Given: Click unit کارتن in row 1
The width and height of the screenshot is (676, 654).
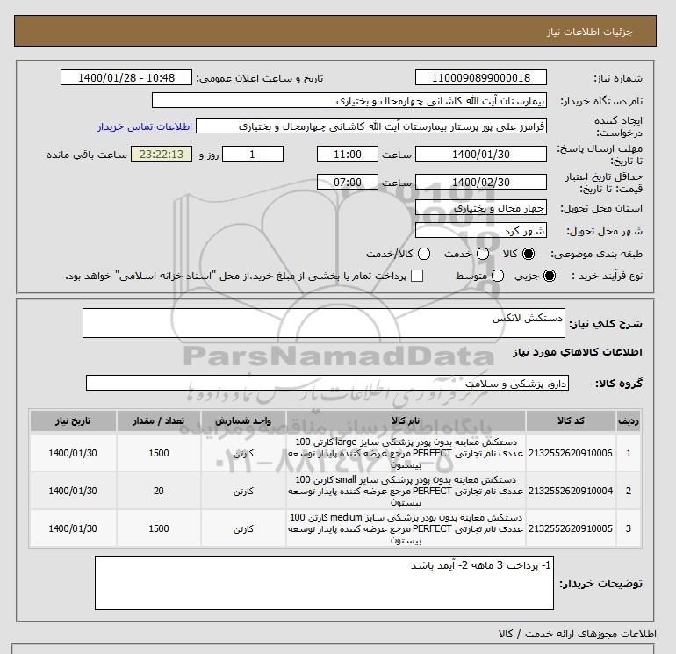Looking at the screenshot, I should pos(243,454).
